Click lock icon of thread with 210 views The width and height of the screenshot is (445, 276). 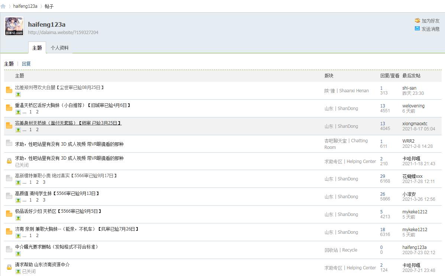[9, 161]
